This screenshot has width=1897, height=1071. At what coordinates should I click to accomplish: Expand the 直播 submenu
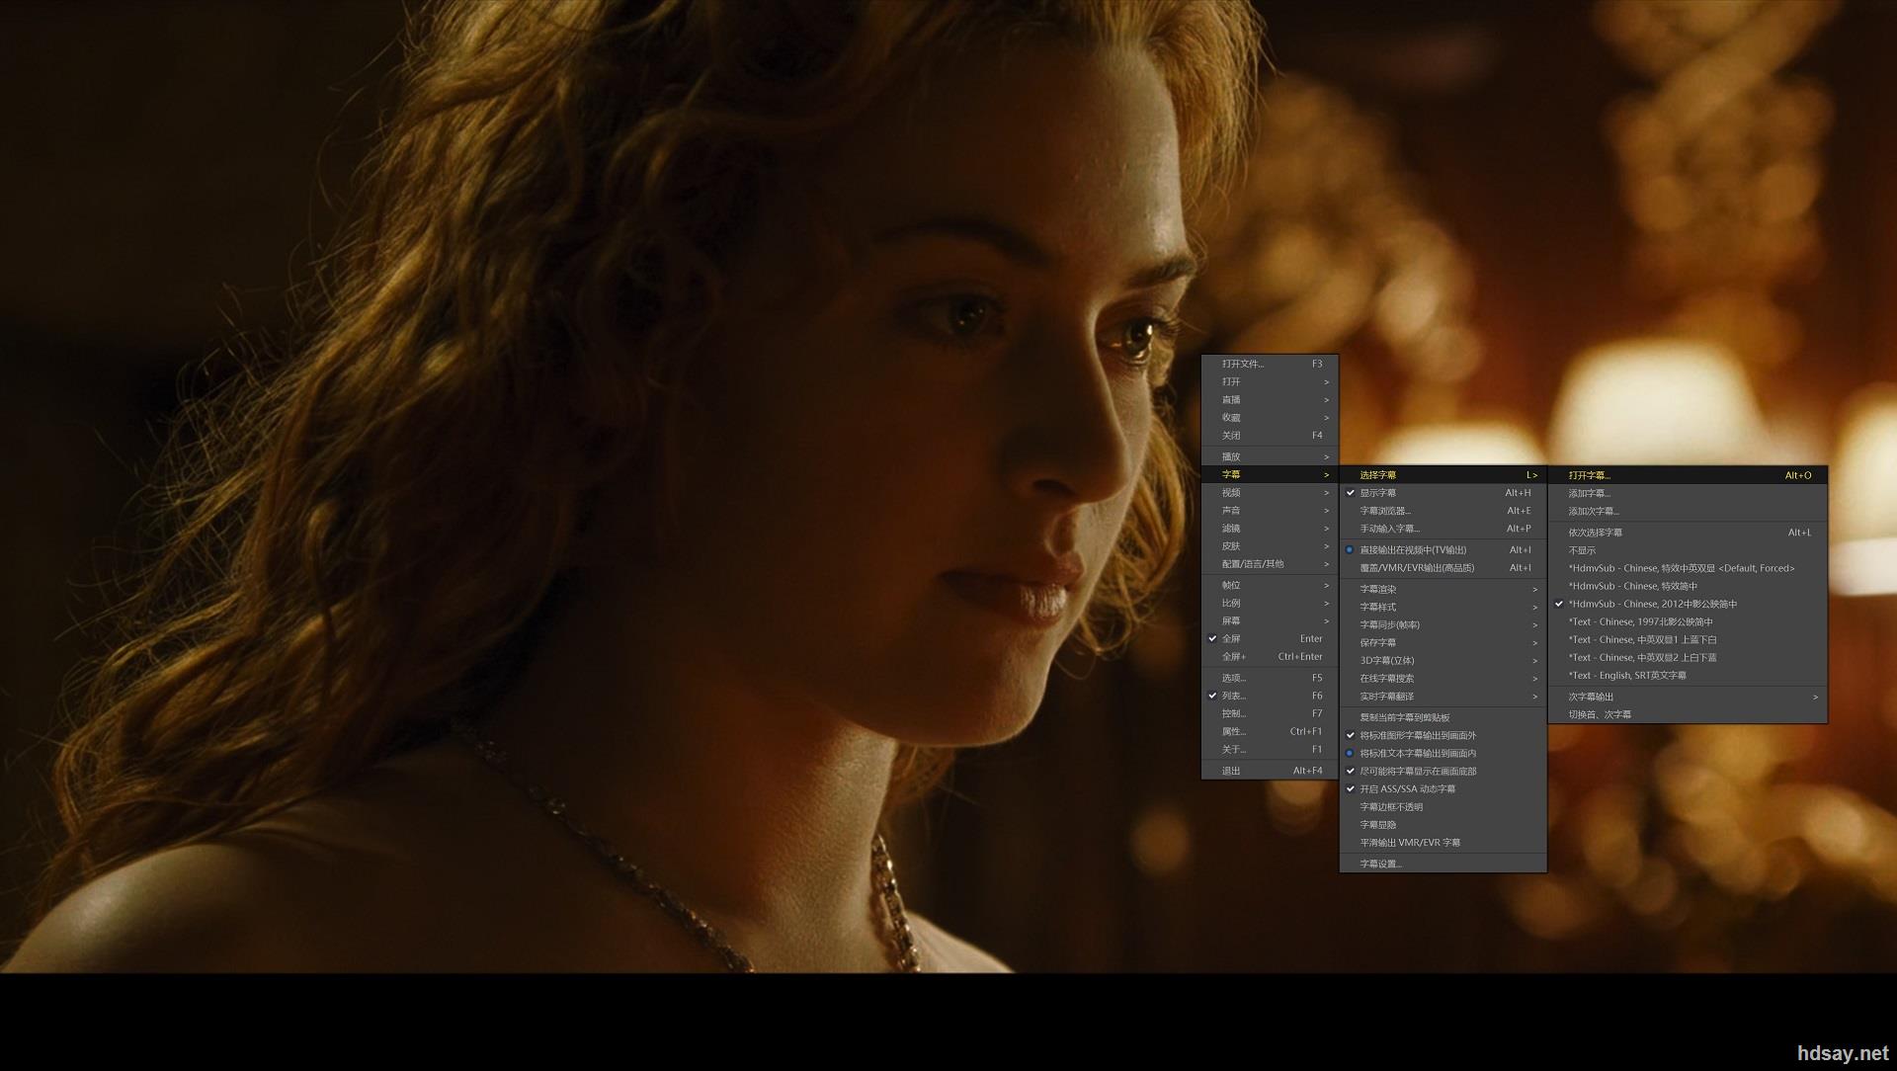coord(1270,399)
